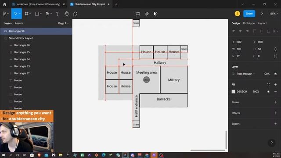Go to the Figma home tab icon
This screenshot has width=281, height=158.
[x=5, y=4]
